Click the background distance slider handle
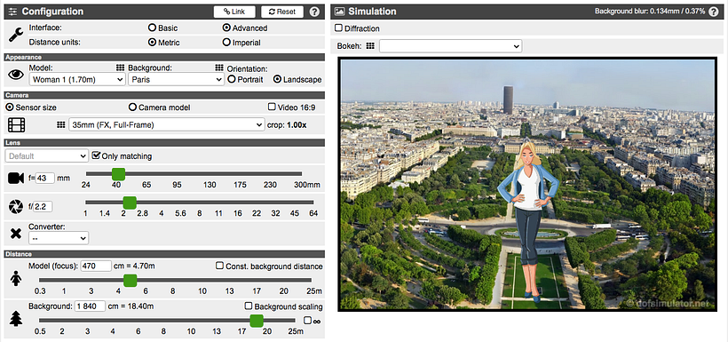 click(x=257, y=321)
